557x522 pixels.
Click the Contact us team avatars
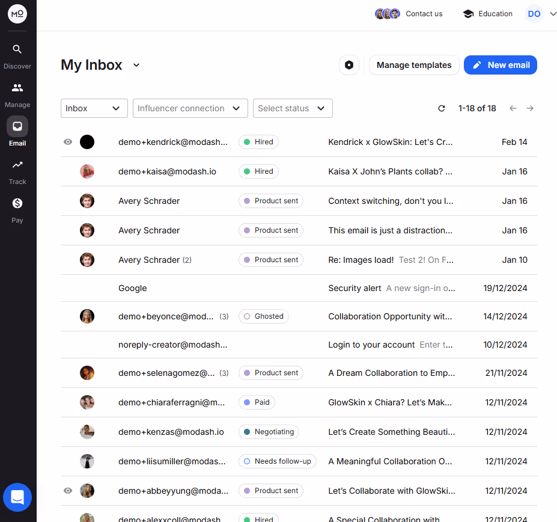click(388, 14)
